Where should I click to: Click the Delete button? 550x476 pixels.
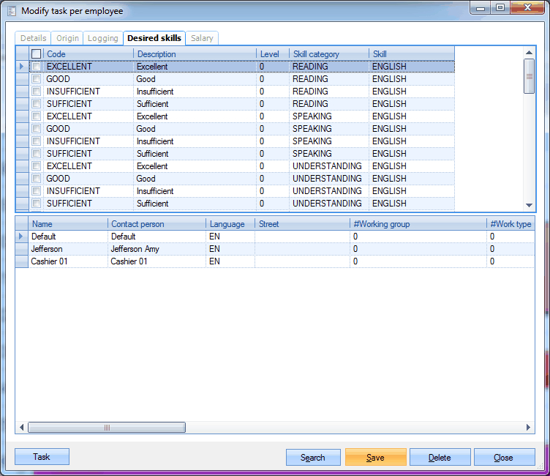point(440,458)
